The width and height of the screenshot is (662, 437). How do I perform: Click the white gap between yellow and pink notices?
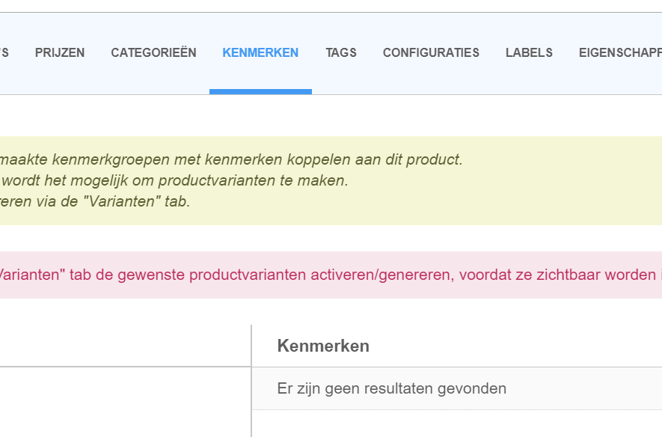point(329,238)
